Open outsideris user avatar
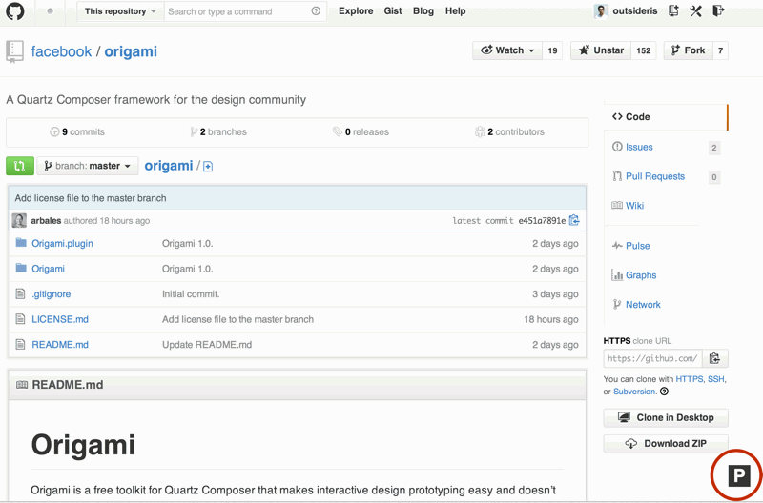 click(x=601, y=11)
